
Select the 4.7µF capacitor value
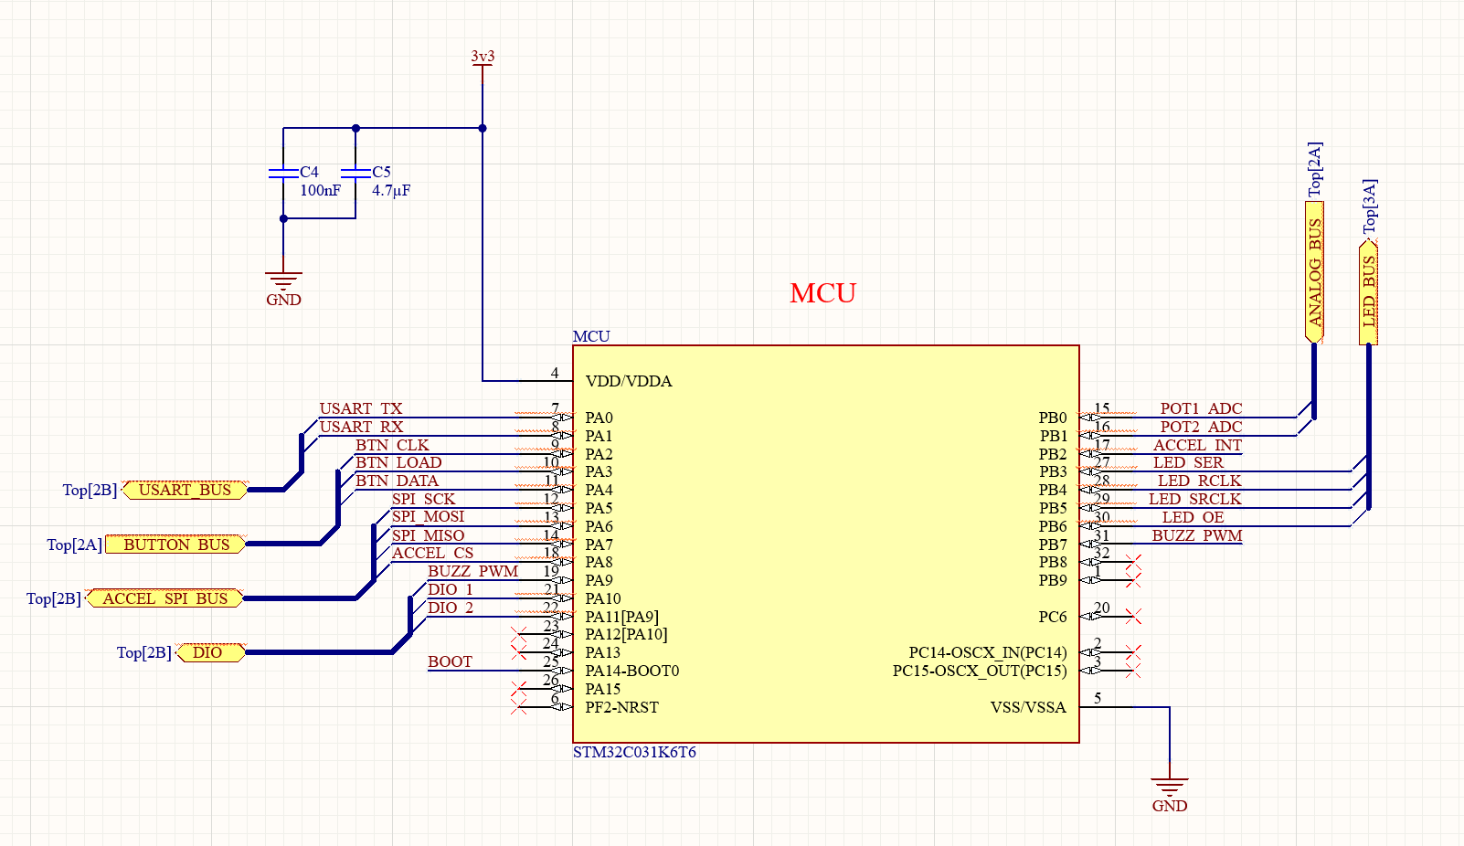[391, 190]
